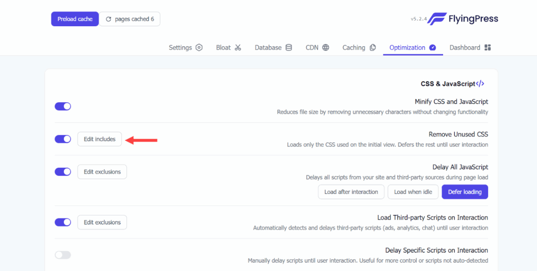
Task: Click the pages cached 6 refresh button
Action: click(130, 19)
